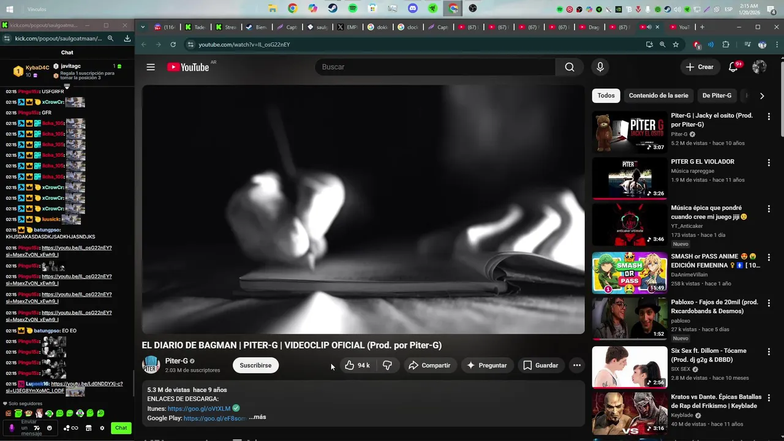This screenshot has height=441, width=784.
Task: Start voice search with the microphone icon
Action: pyautogui.click(x=600, y=67)
